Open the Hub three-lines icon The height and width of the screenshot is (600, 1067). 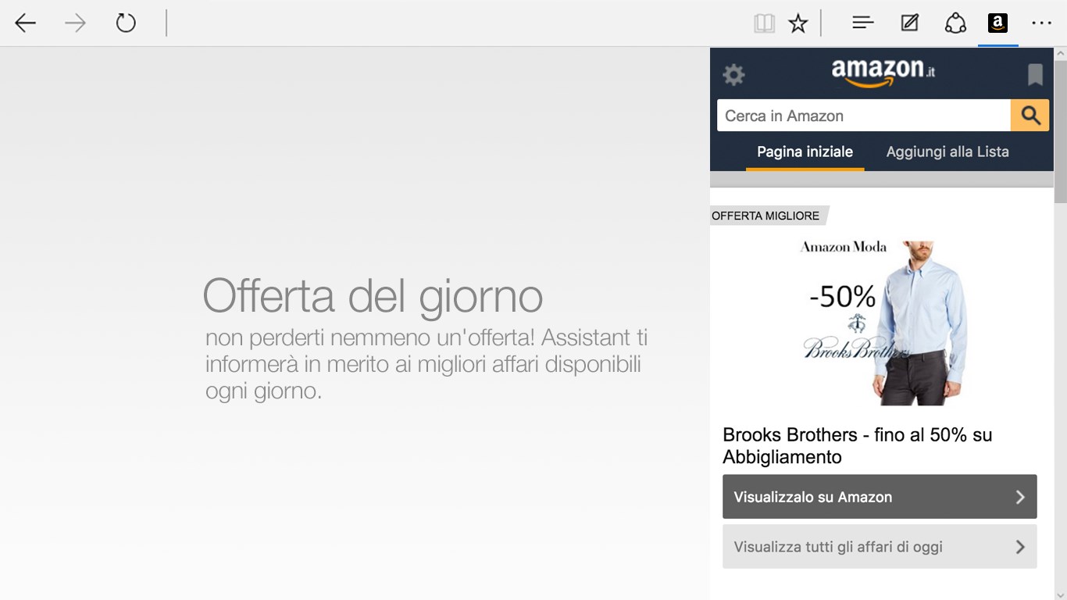[x=862, y=23]
